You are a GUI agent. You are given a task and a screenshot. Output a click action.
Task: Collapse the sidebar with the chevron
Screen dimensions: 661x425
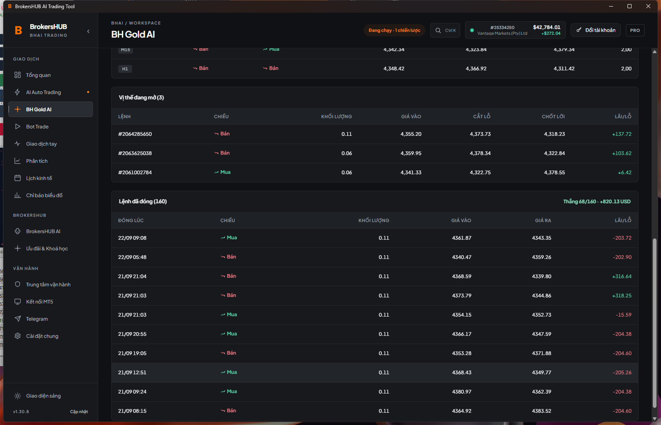(x=88, y=31)
